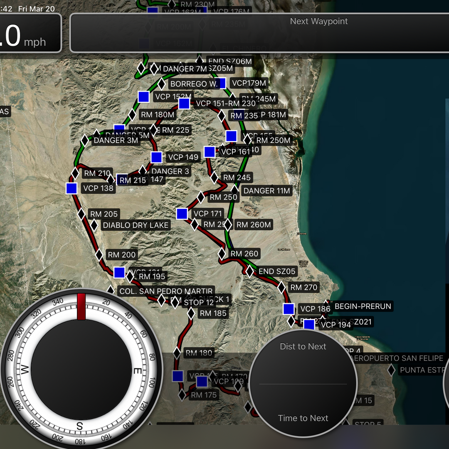Select the PUNTA ESTR diamond marker
449x449 pixels.
[391, 370]
